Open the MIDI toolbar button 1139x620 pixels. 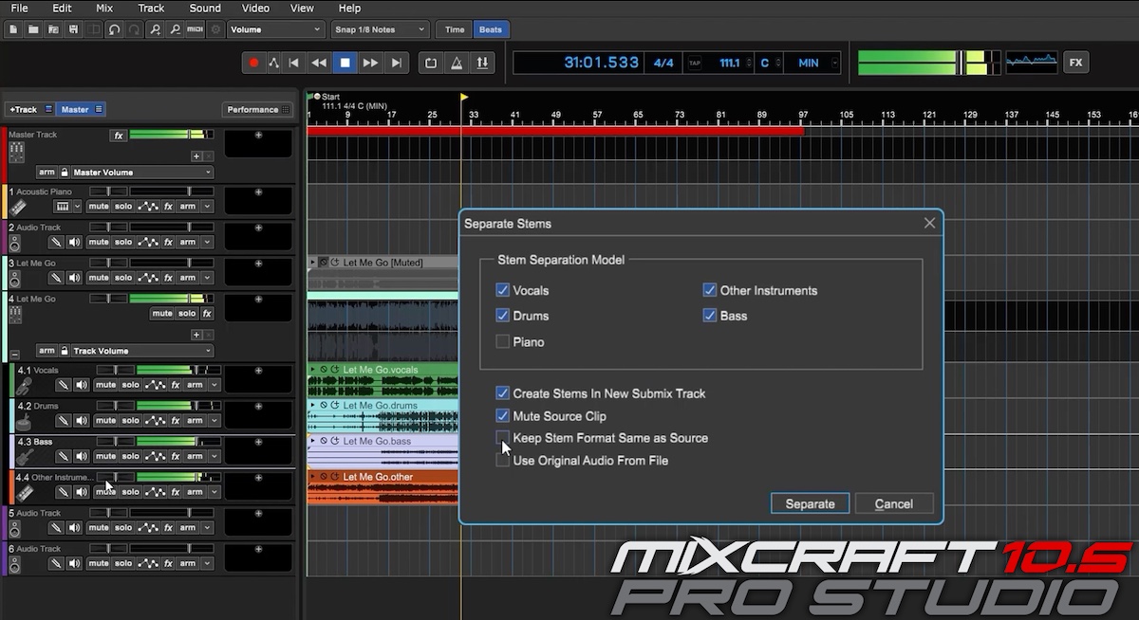(195, 29)
